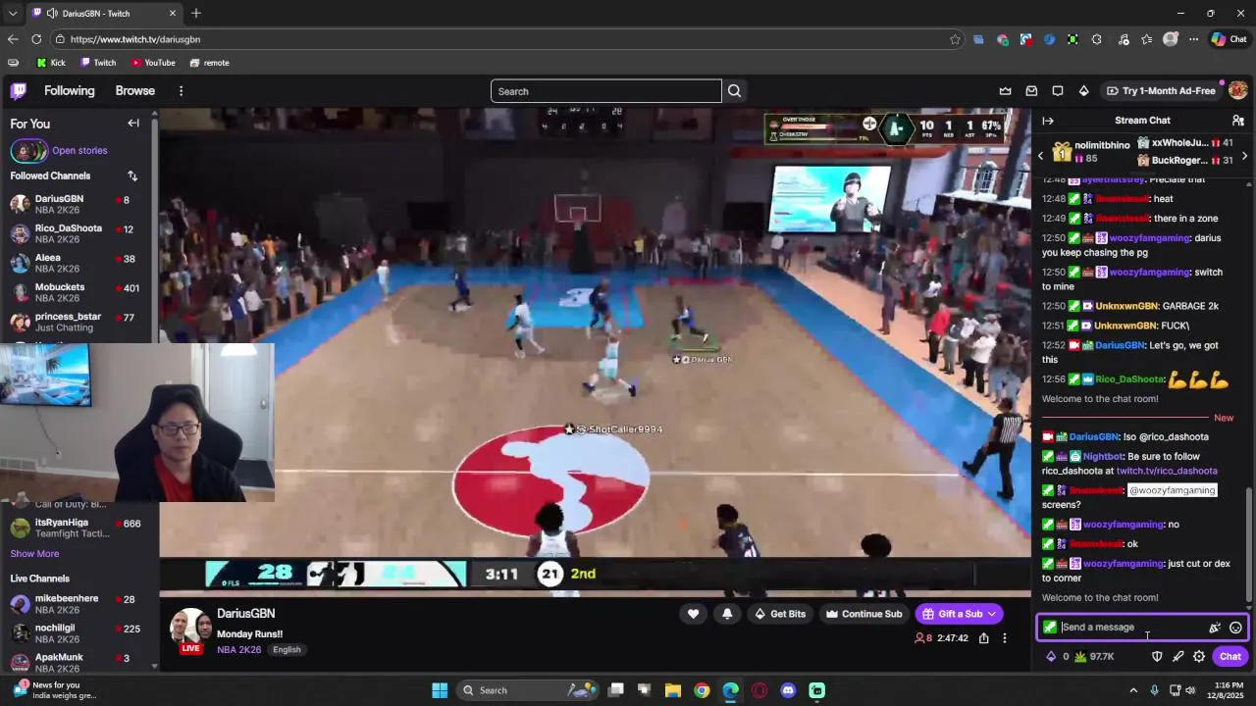Select Aleea in Followed Channels
The width and height of the screenshot is (1256, 706).
pos(78,263)
